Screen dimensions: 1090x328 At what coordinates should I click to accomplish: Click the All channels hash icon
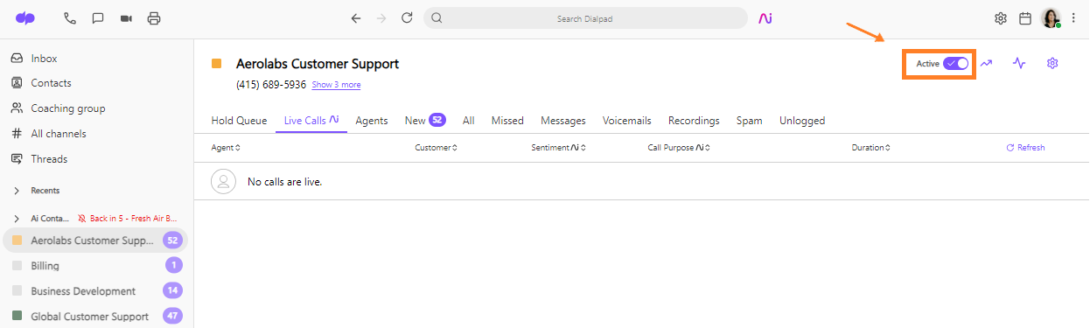(x=17, y=134)
